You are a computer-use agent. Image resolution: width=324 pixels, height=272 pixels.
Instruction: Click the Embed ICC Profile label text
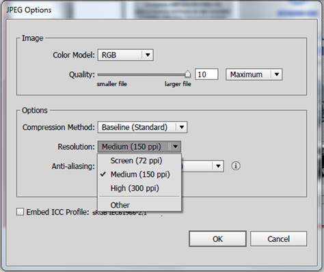pyautogui.click(x=57, y=212)
